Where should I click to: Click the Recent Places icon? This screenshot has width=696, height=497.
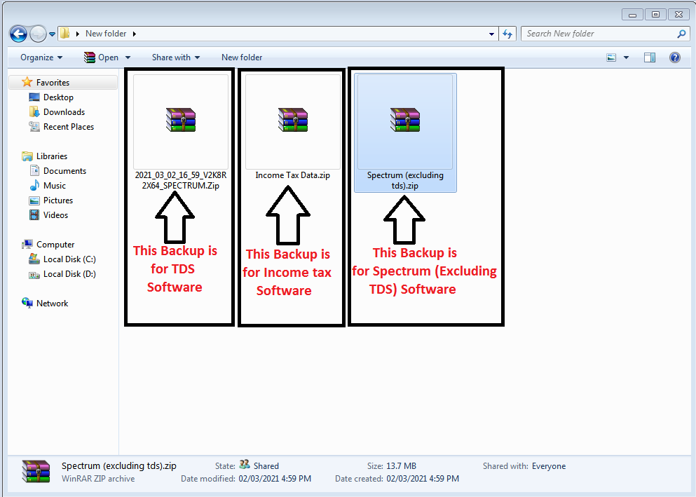34,126
